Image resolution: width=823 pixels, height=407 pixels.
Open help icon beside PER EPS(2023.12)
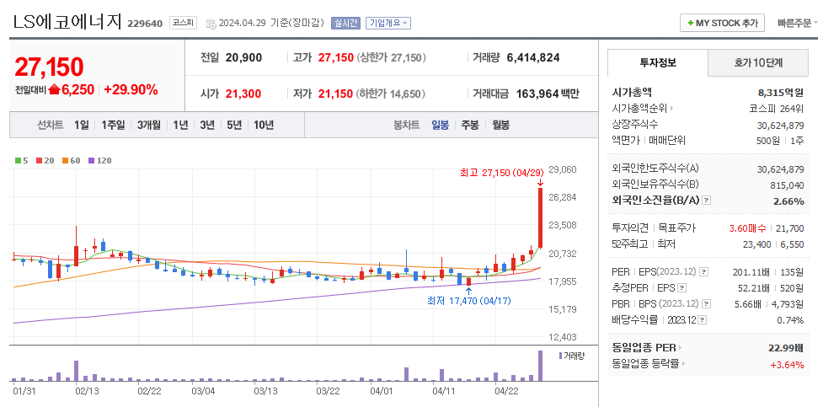tap(704, 272)
